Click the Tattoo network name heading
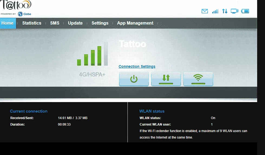Screen dimensions: 265x155 [x=133, y=44]
